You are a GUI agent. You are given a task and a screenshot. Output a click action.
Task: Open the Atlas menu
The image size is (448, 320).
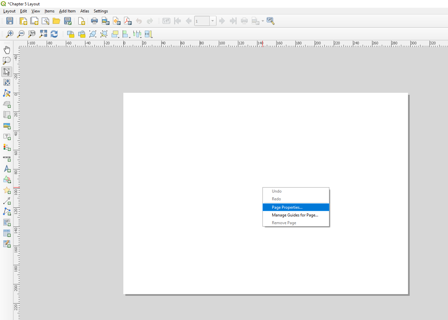(x=85, y=11)
